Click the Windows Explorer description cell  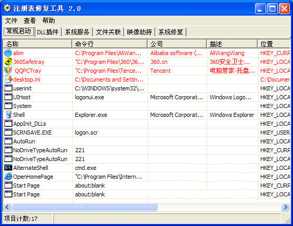(x=232, y=115)
